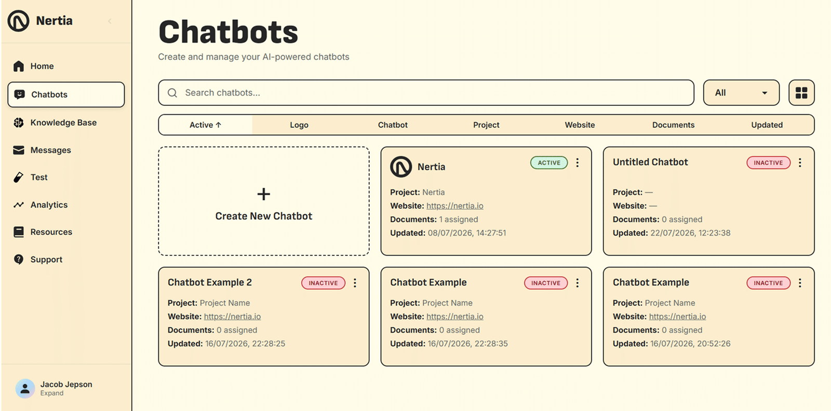Click the Chatbots chat-bubble icon
Image resolution: width=831 pixels, height=411 pixels.
coord(19,94)
